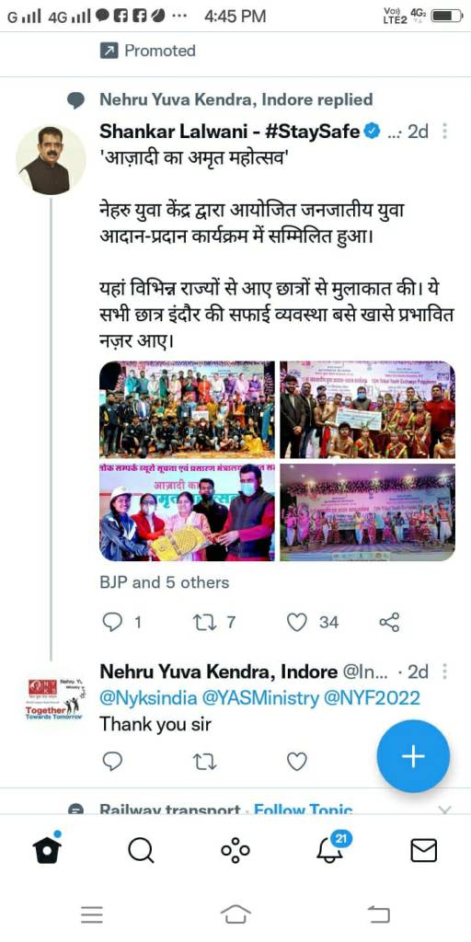
Task: Dismiss Railway transport topic suggestion arrow
Action: coord(444,810)
